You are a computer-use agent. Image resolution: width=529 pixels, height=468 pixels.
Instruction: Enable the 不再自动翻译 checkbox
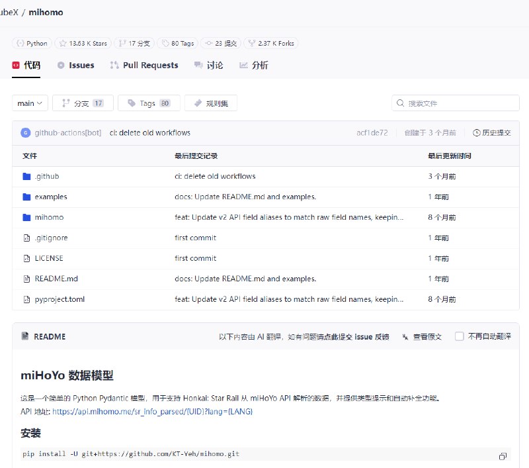[x=459, y=336]
